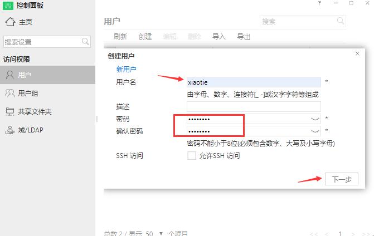Viewport: 374px width, 236px height.
Task: Open 用户组 via its group icon
Action: coord(9,93)
